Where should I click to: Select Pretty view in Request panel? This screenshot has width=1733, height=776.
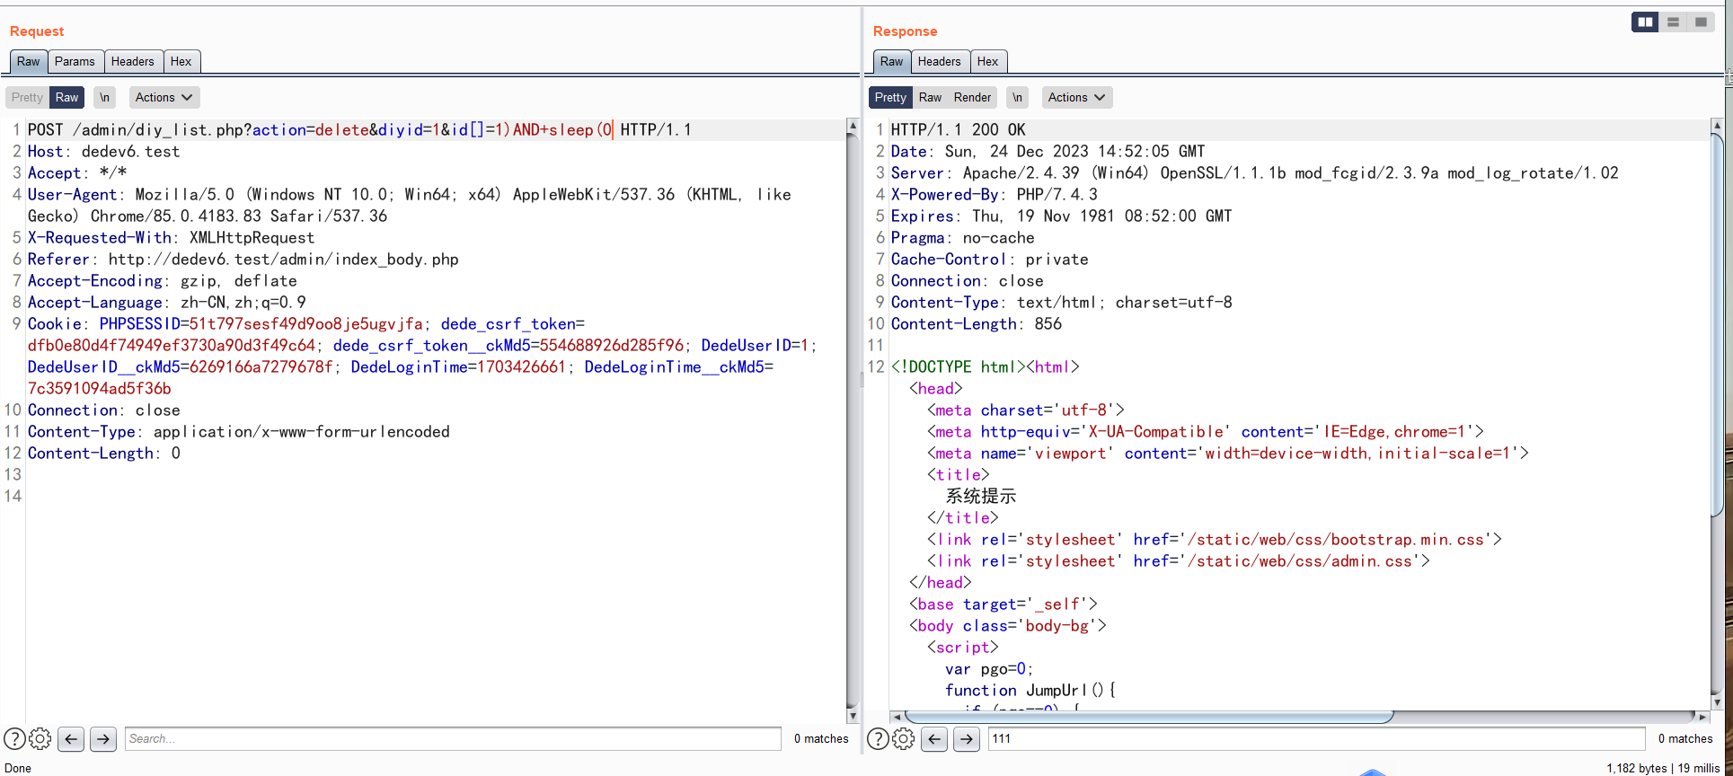(27, 97)
